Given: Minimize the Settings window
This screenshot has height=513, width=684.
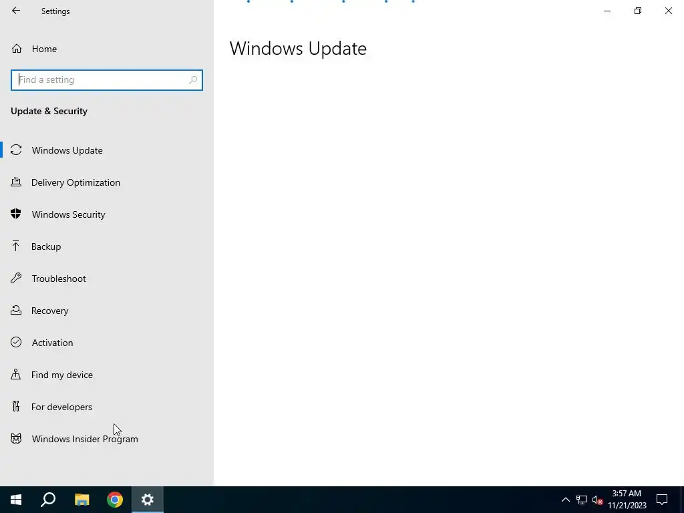Looking at the screenshot, I should pos(607,11).
